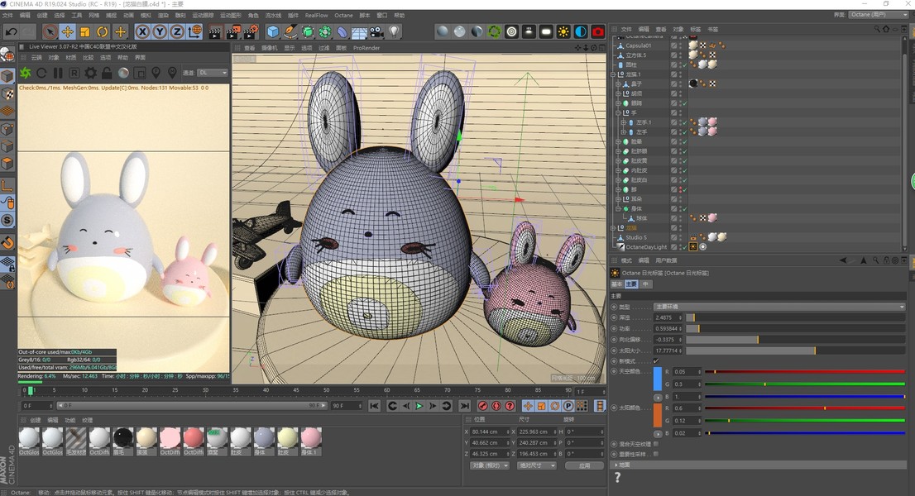The width and height of the screenshot is (915, 496).
Task: Click the 应用 button in coordinates panel
Action: pos(585,465)
